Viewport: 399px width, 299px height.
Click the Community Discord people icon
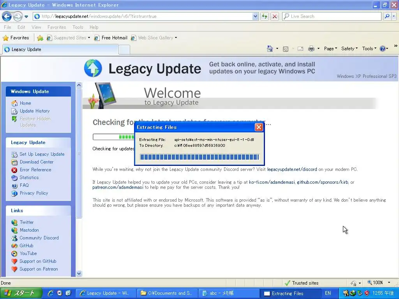[x=14, y=238]
